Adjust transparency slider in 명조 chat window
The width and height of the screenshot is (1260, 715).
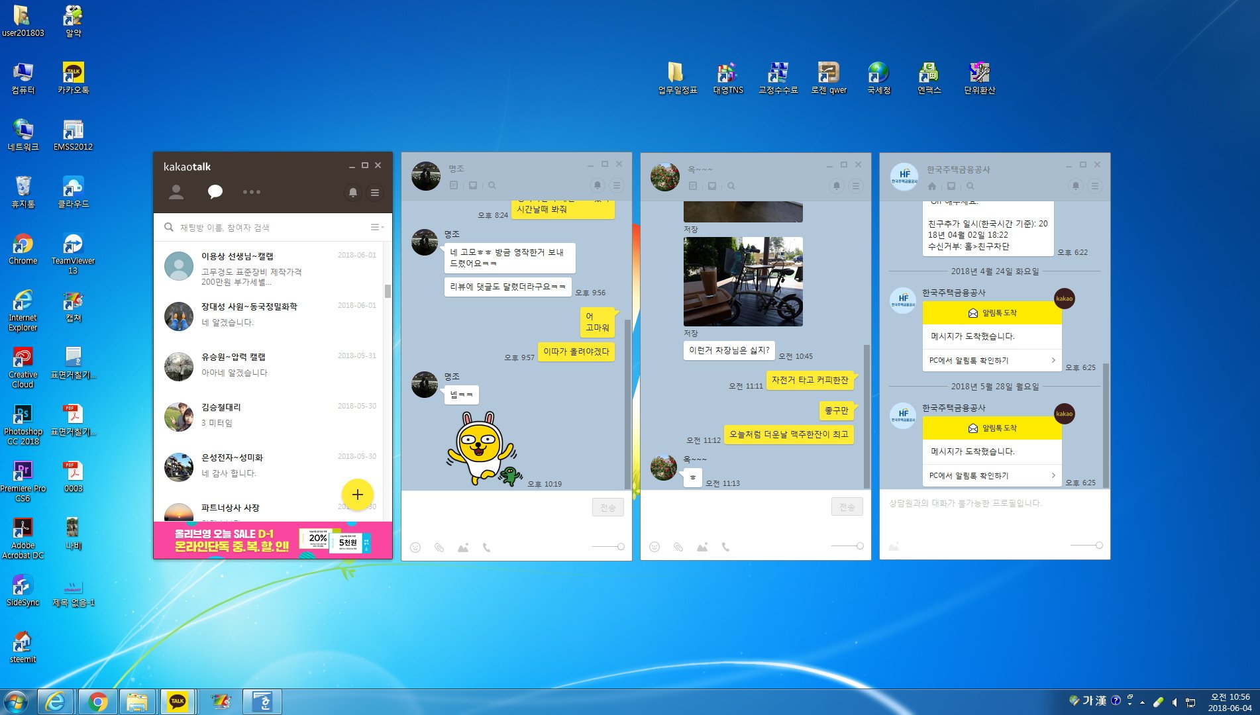click(608, 546)
